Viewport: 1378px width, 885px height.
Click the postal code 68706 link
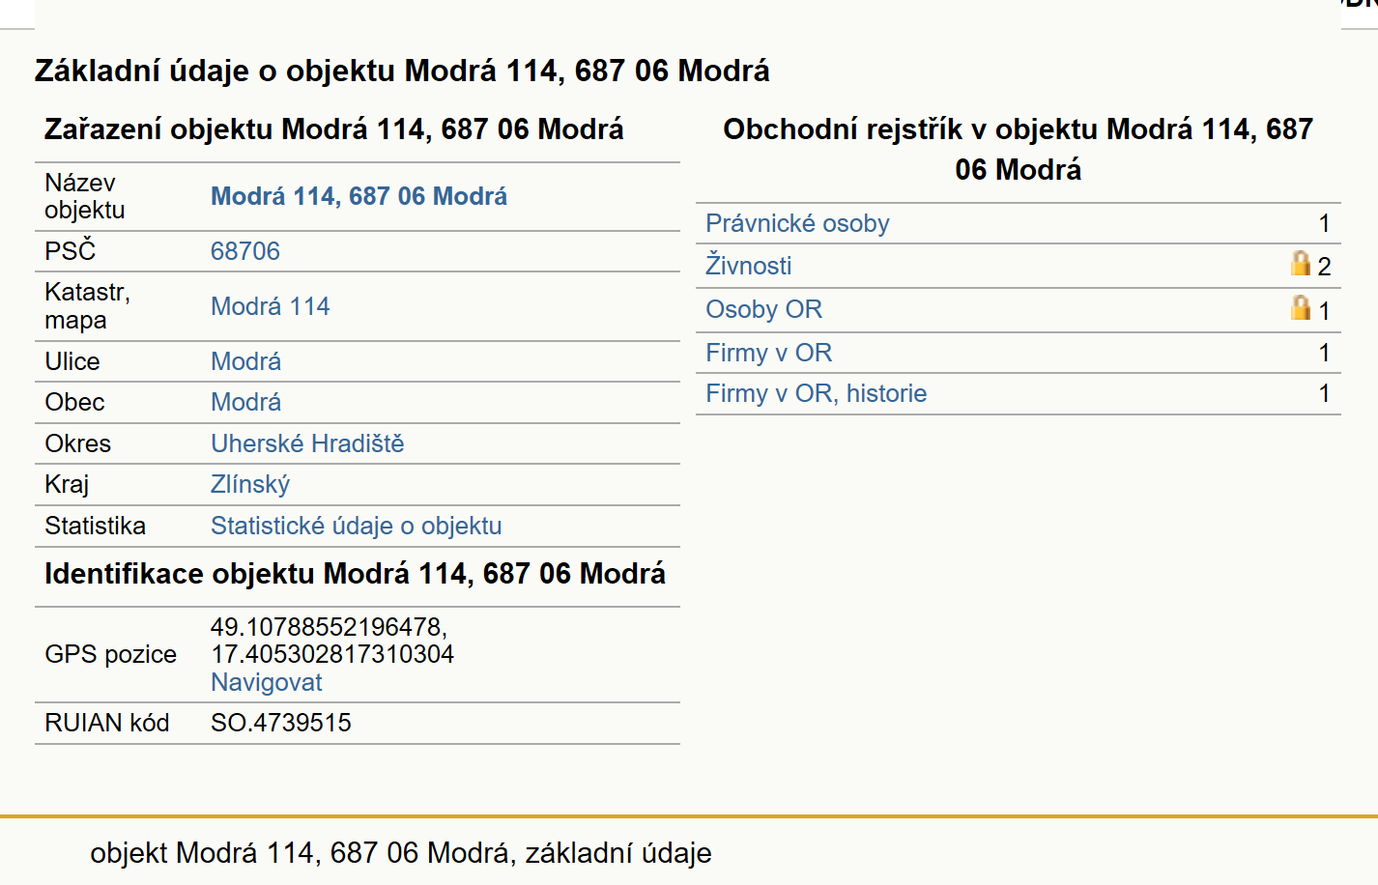(x=244, y=251)
